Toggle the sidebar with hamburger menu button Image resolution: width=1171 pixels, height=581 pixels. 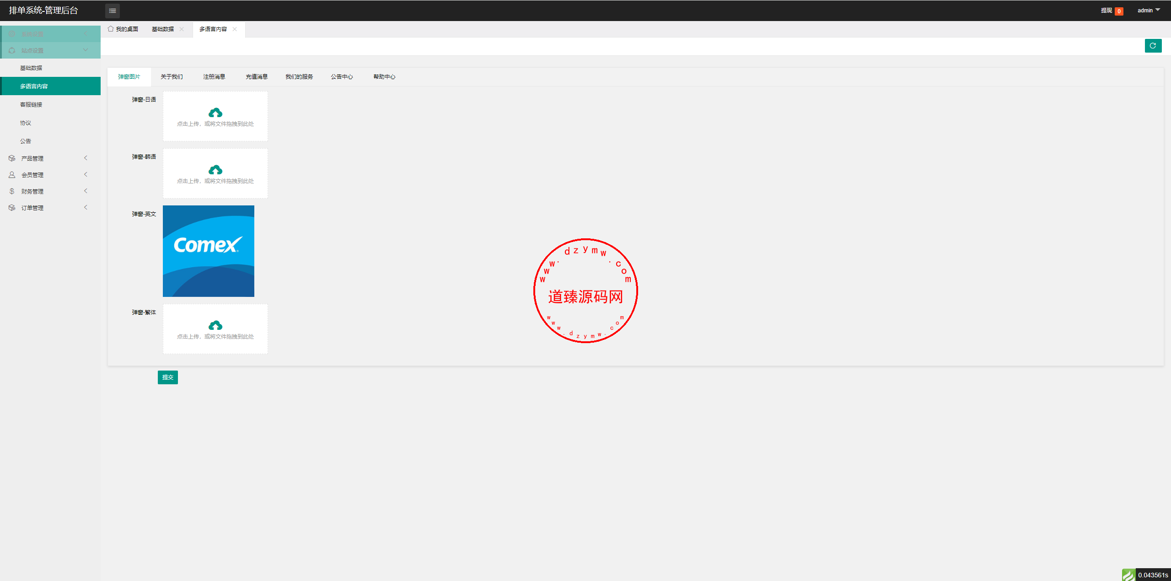[113, 11]
